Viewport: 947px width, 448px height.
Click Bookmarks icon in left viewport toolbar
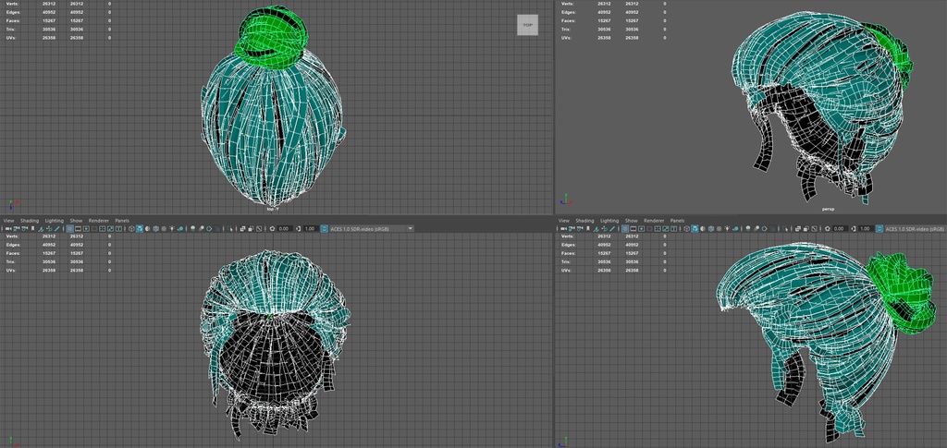[32, 228]
